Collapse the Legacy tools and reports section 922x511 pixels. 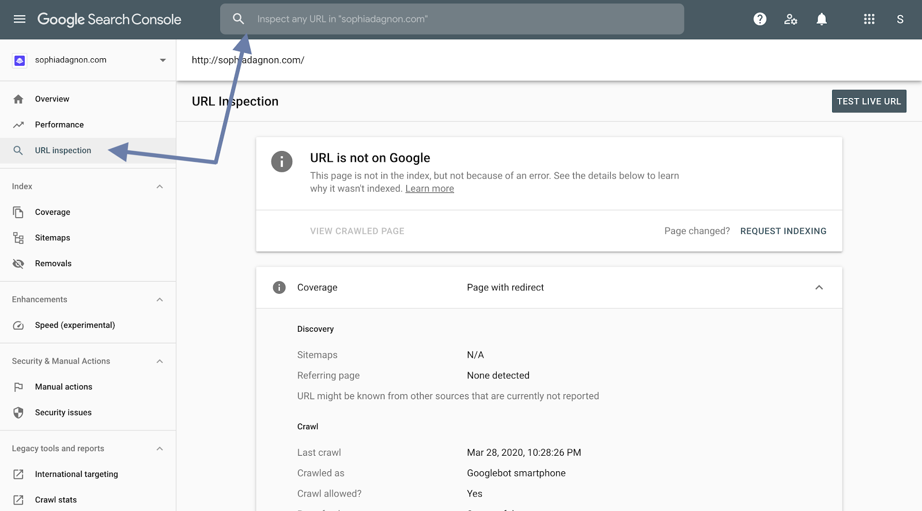(x=160, y=449)
